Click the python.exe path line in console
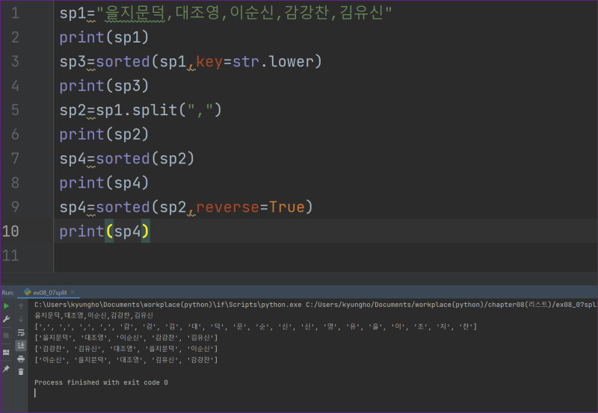Image resolution: width=598 pixels, height=413 pixels. [x=315, y=305]
